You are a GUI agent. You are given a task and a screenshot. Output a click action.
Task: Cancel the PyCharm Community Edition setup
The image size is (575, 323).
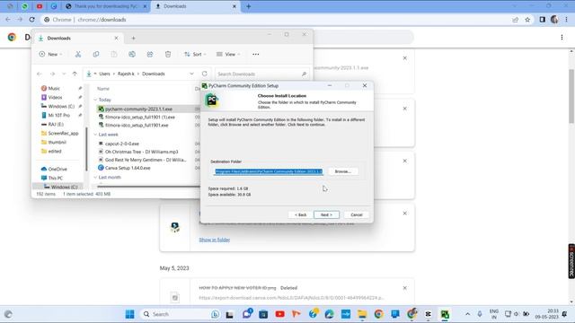pos(356,214)
